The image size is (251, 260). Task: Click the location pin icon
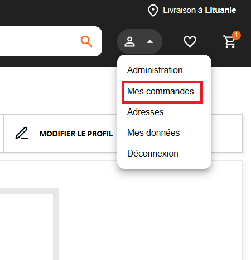tap(153, 11)
